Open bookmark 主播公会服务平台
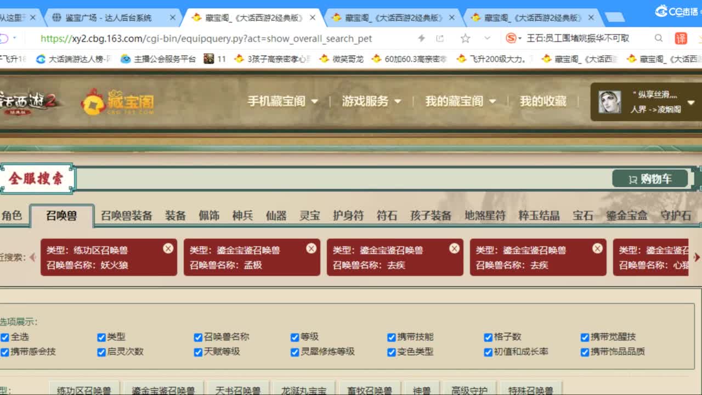This screenshot has height=395, width=702. click(x=158, y=59)
